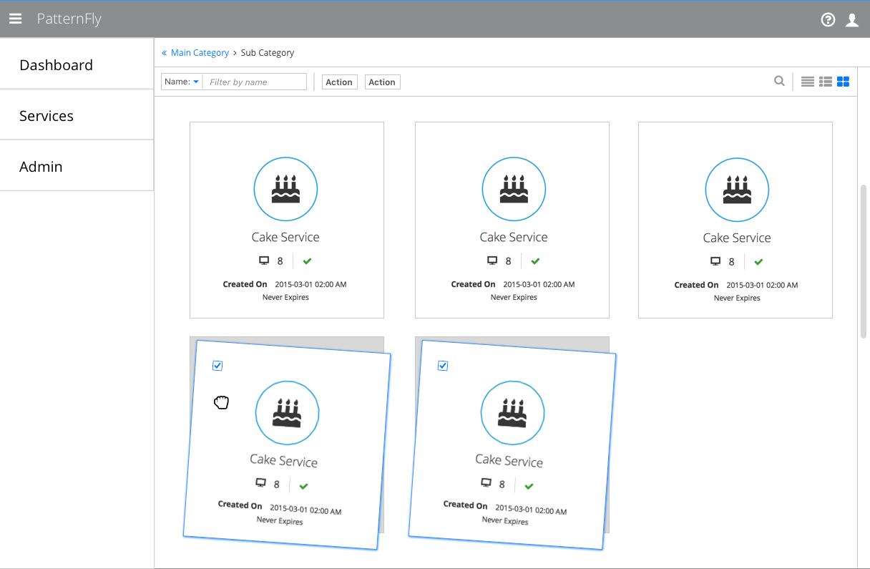Open the Name filter dropdown
Screen dimensions: 870x569
pyautogui.click(x=182, y=82)
